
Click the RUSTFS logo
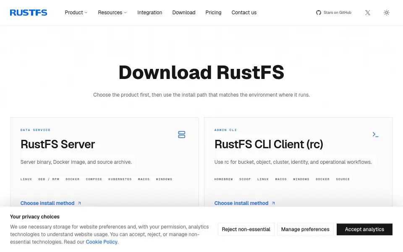pyautogui.click(x=29, y=13)
